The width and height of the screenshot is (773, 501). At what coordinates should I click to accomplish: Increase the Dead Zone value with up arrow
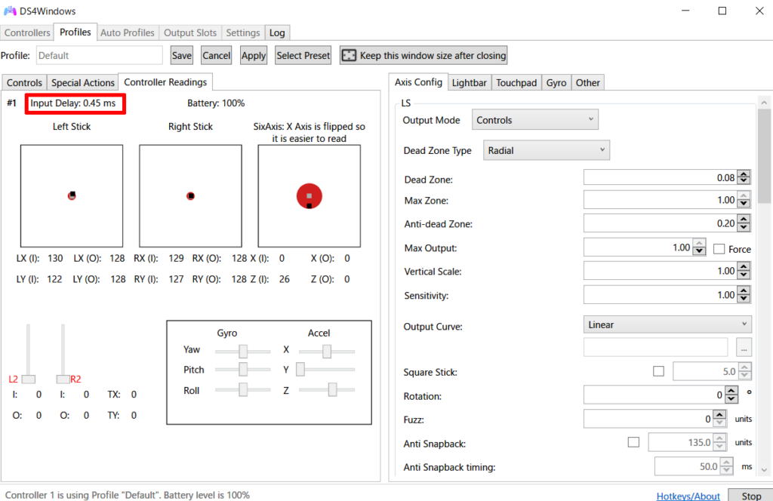pyautogui.click(x=744, y=174)
